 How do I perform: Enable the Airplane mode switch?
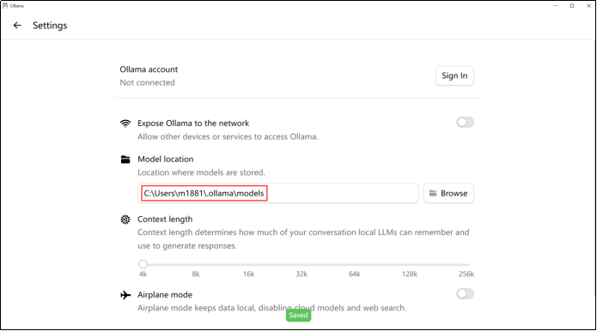[465, 294]
